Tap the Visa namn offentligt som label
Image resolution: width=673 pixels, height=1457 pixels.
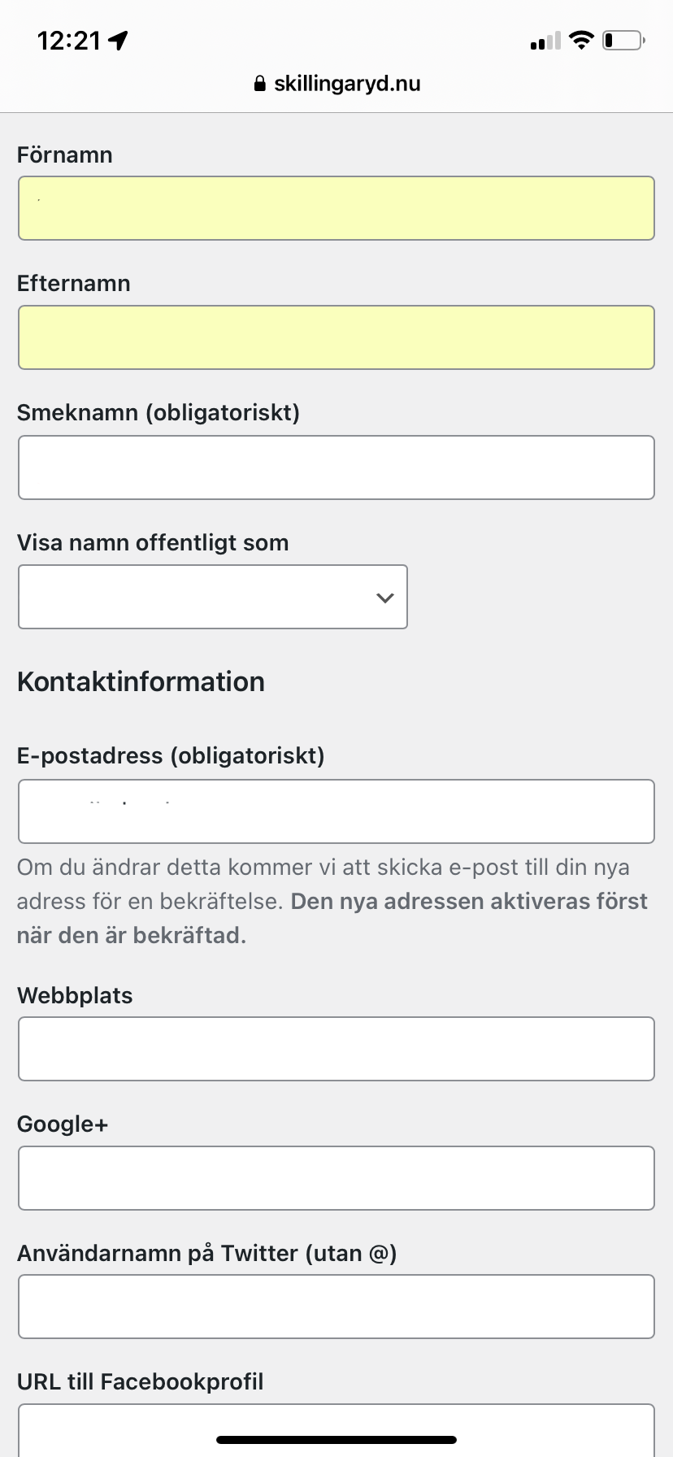(x=153, y=542)
